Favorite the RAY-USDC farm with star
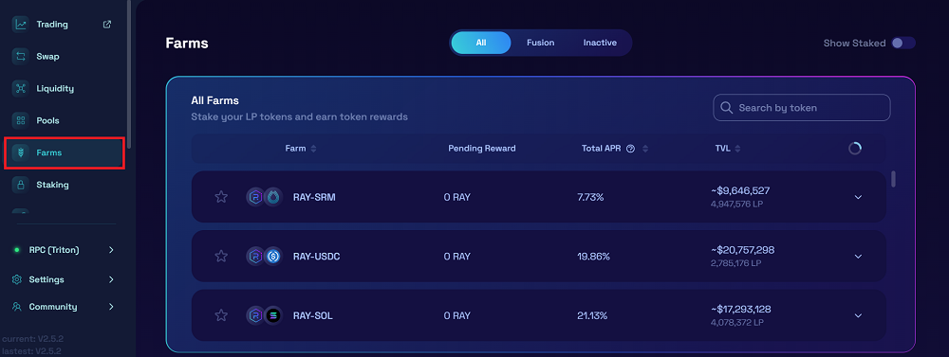Viewport: 949px width, 357px height. (221, 256)
